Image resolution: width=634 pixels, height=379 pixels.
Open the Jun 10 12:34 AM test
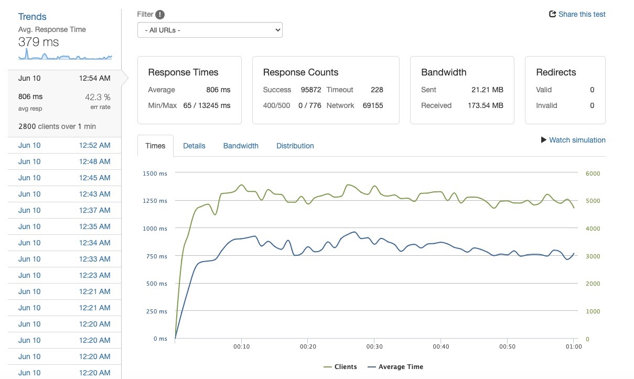coord(65,243)
